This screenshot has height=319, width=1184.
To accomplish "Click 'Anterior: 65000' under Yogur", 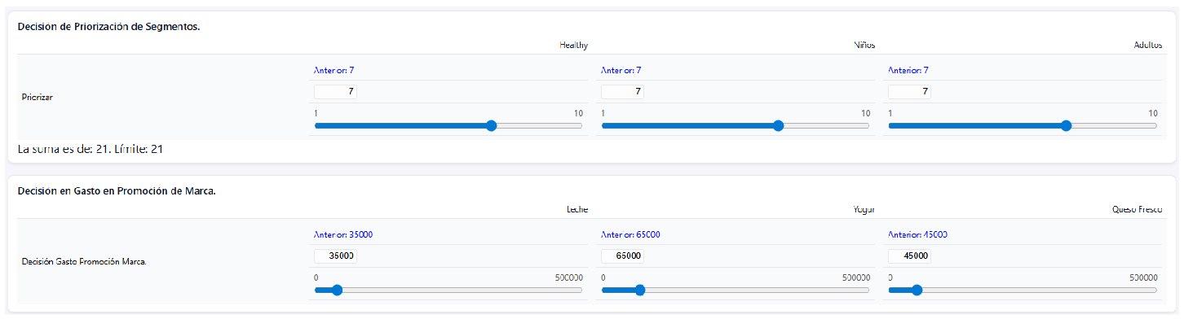I will point(630,234).
